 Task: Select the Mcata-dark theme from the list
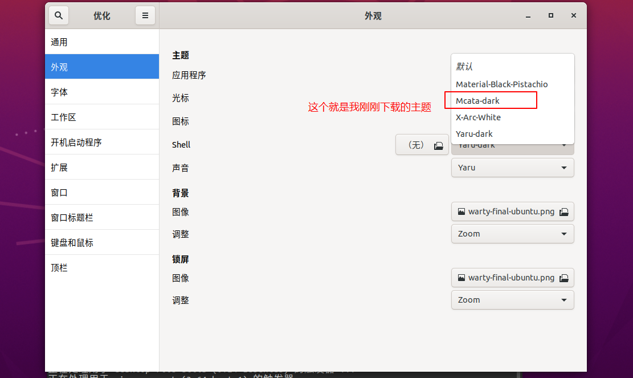pyautogui.click(x=491, y=100)
